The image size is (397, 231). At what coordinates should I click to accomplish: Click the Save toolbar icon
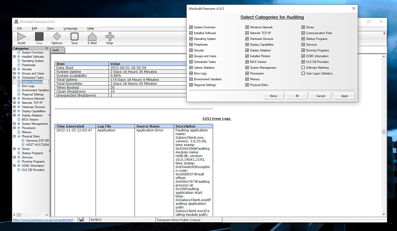[74, 38]
